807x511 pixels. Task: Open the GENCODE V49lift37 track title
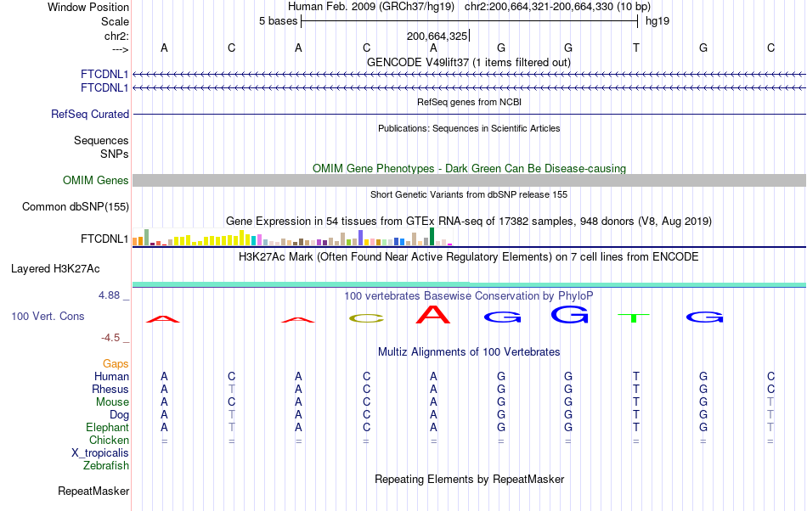[469, 62]
